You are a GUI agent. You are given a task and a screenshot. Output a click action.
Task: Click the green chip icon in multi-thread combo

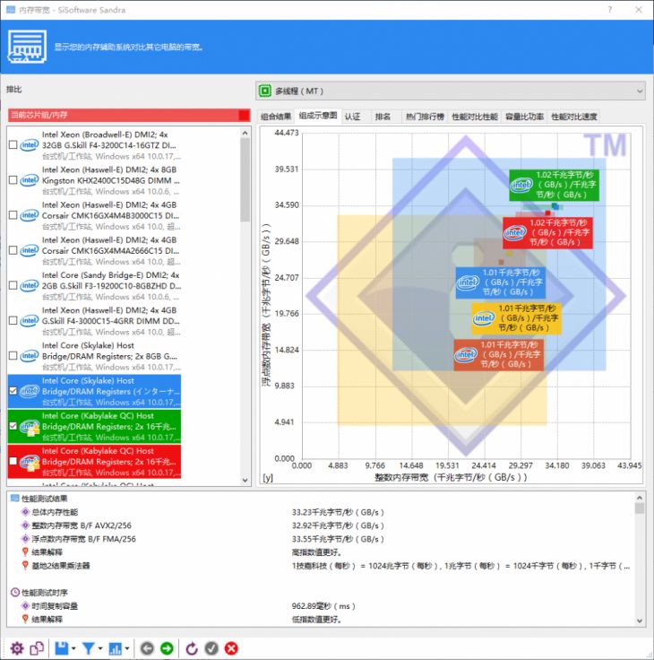(265, 91)
